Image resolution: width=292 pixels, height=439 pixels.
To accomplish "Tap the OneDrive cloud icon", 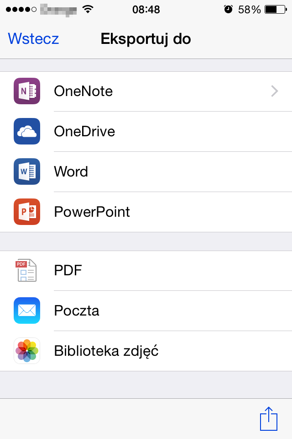I will coord(27,131).
